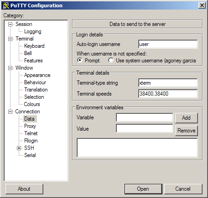Open the Proxy settings category
The height and width of the screenshot is (198, 208).
[30, 126]
